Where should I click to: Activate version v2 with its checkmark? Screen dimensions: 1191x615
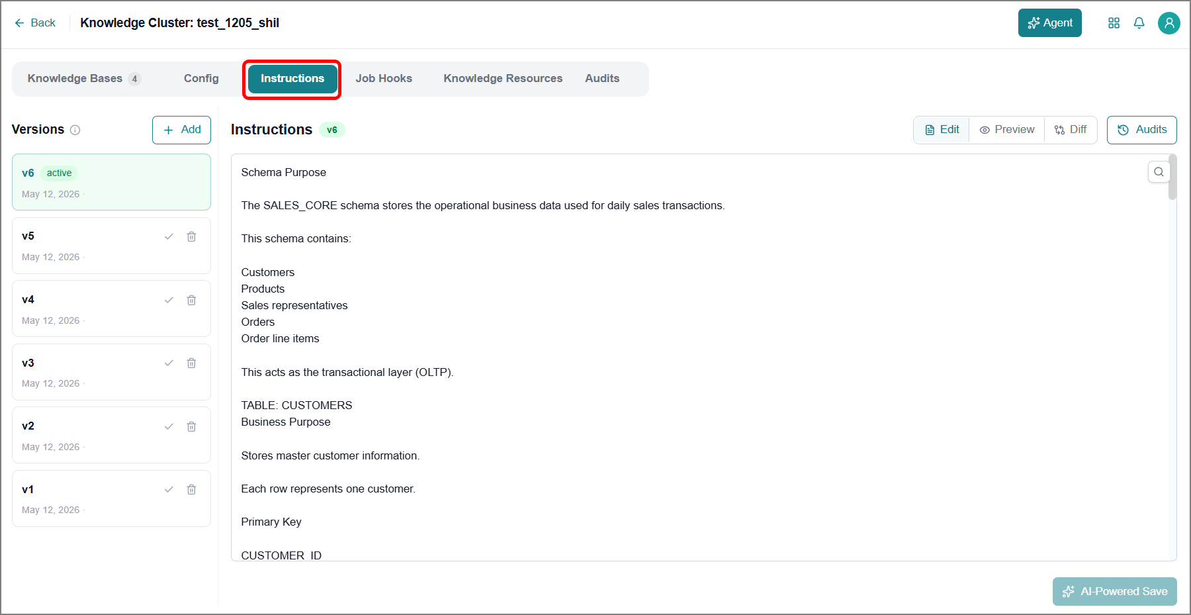(169, 426)
